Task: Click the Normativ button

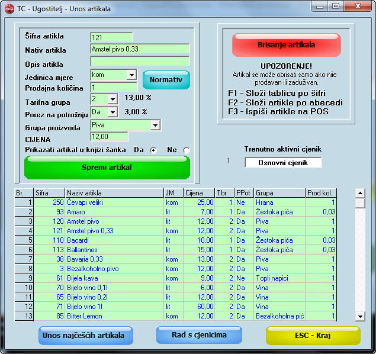Action: [166, 80]
